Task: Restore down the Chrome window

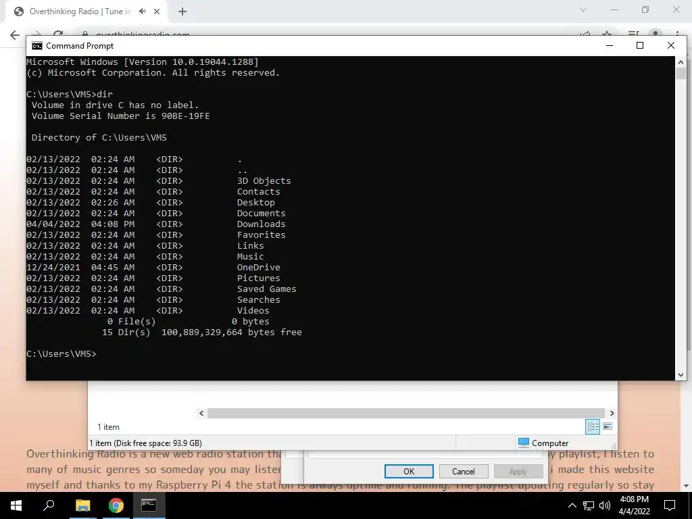Action: click(x=645, y=9)
